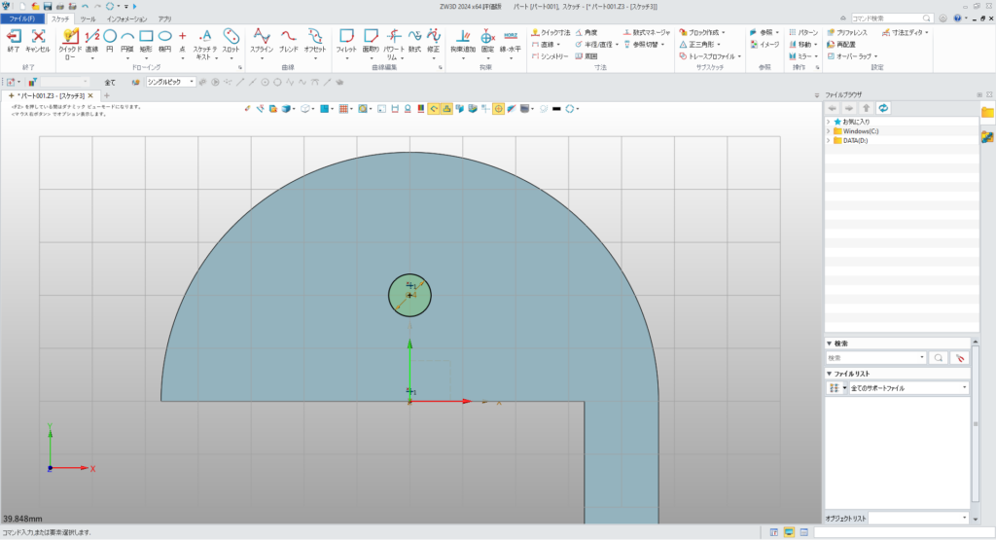This screenshot has height=540, width=996.
Task: Choose the スプライン (Spline) curve tool
Action: tap(261, 37)
